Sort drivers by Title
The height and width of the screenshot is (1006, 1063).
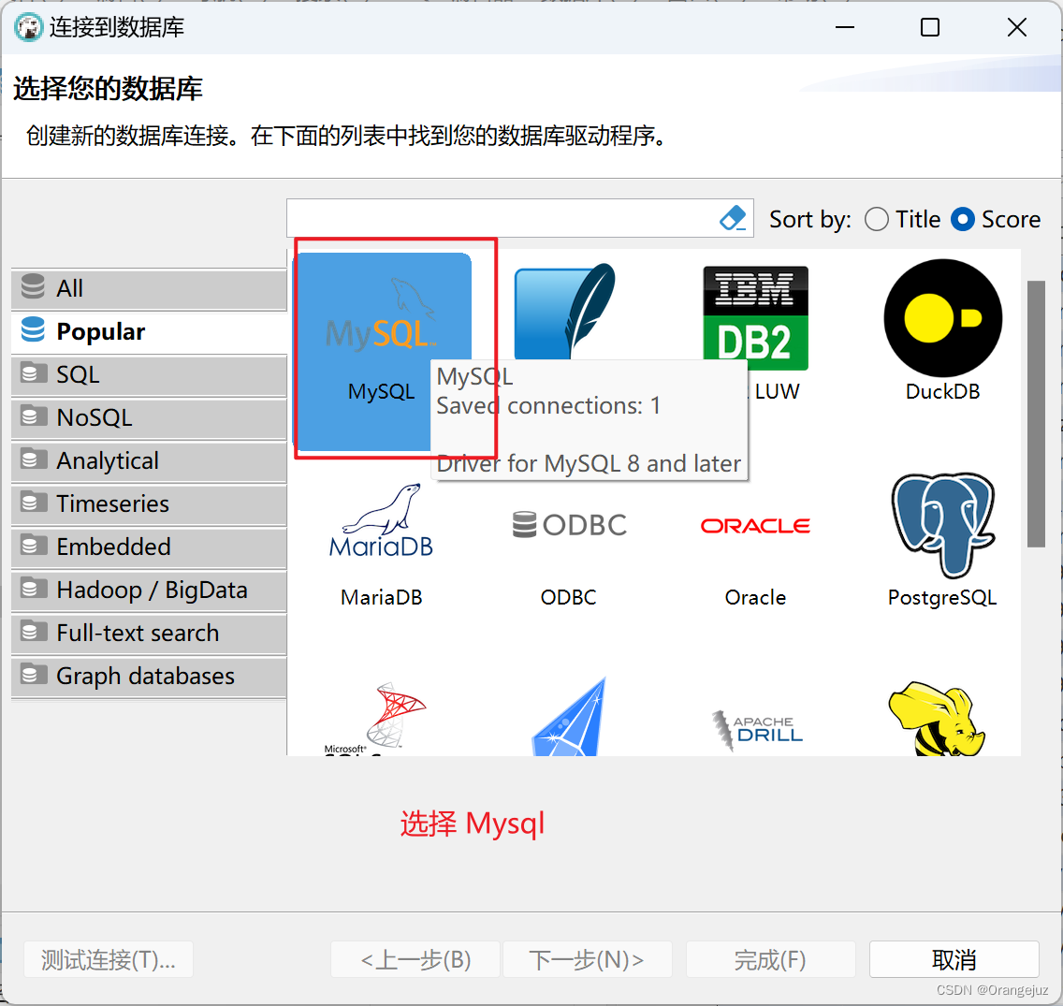pyautogui.click(x=903, y=219)
